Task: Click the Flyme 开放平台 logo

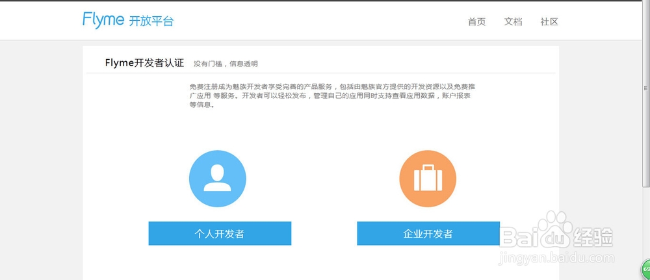Action: [127, 20]
